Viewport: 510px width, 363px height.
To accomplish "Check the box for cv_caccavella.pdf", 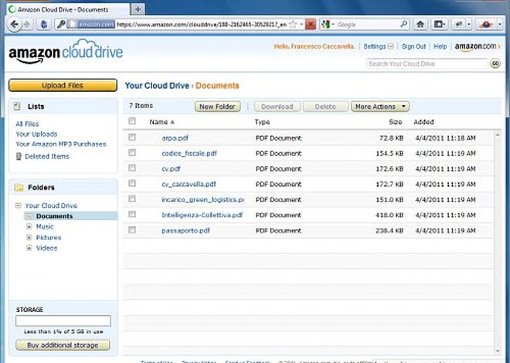I will (132, 184).
